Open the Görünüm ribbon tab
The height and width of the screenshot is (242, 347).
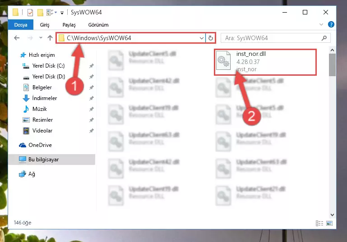click(x=98, y=25)
